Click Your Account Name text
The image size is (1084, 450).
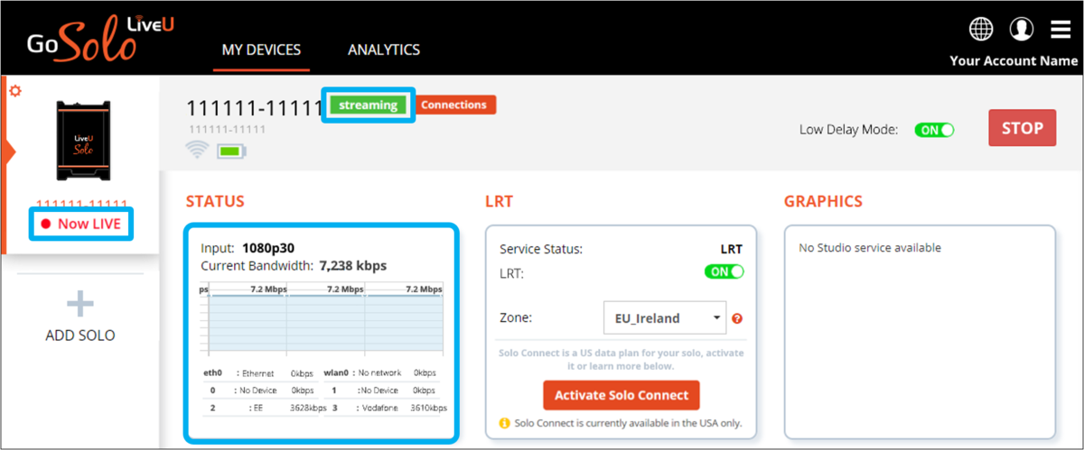pyautogui.click(x=1014, y=61)
